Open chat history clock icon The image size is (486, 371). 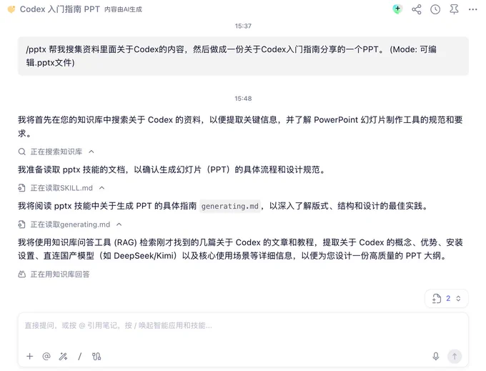(435, 9)
